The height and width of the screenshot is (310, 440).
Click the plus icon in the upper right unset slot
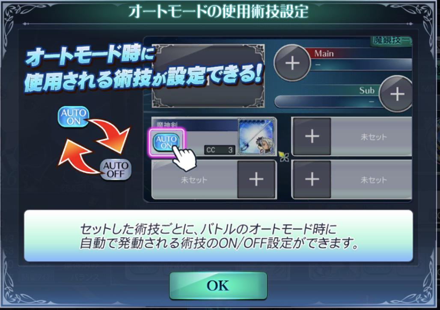tap(312, 136)
